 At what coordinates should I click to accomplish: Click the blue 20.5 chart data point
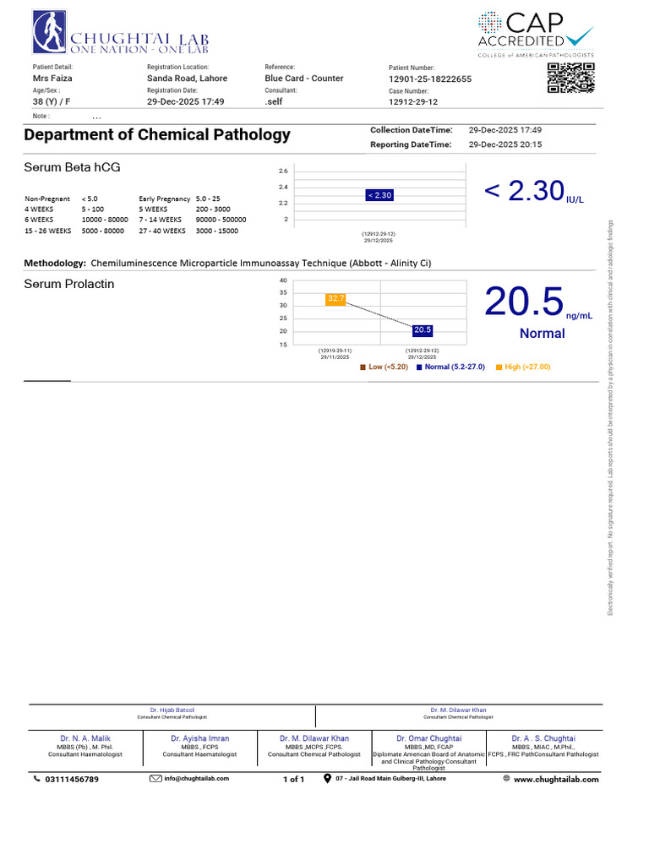[x=423, y=330]
